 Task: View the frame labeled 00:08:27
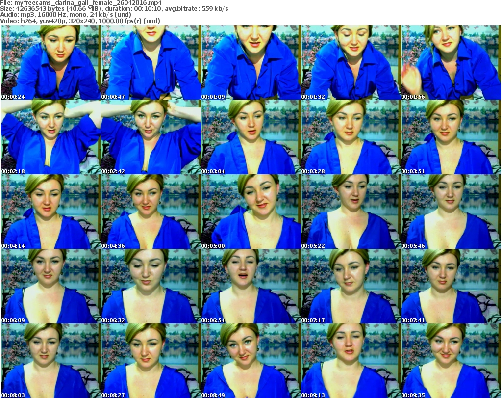[151, 361]
